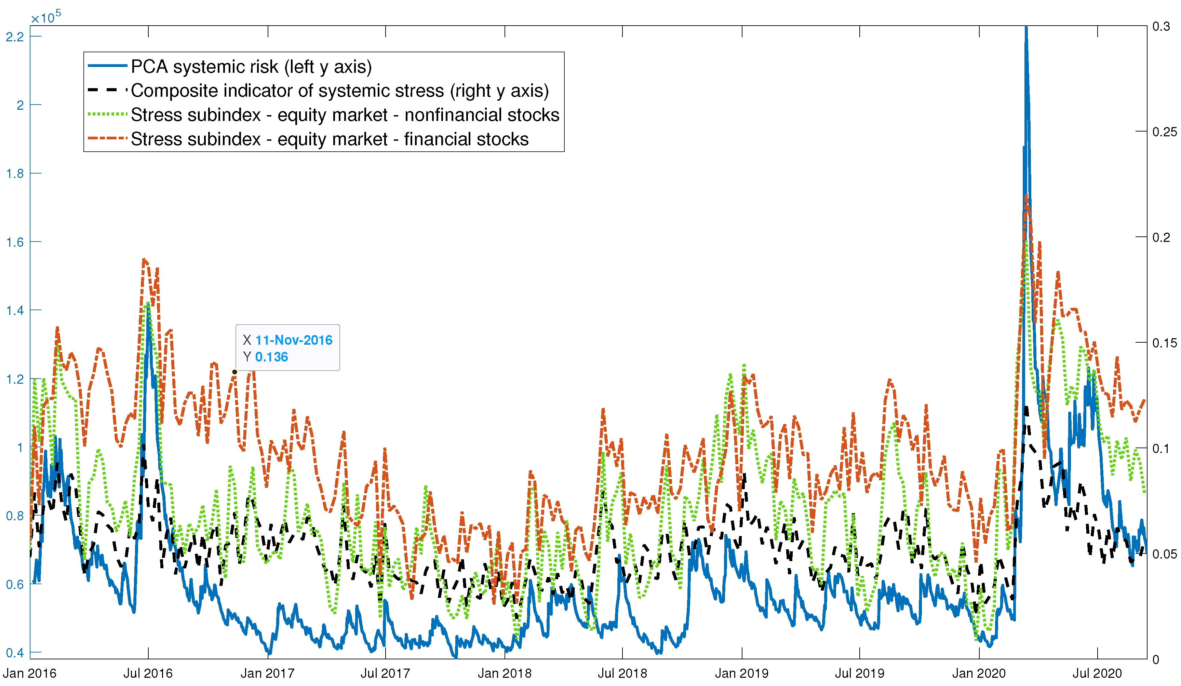Click the ×10^5 axis exponent label

45,16
